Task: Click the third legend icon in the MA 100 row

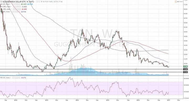Action: click(x=18, y=9)
